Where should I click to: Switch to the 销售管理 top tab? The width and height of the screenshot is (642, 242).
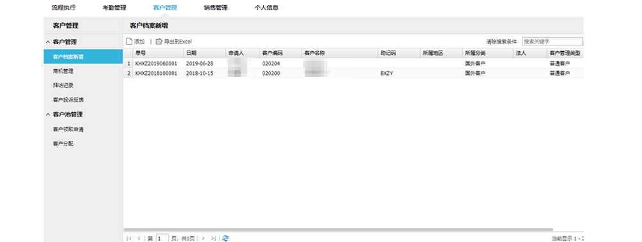click(x=216, y=8)
